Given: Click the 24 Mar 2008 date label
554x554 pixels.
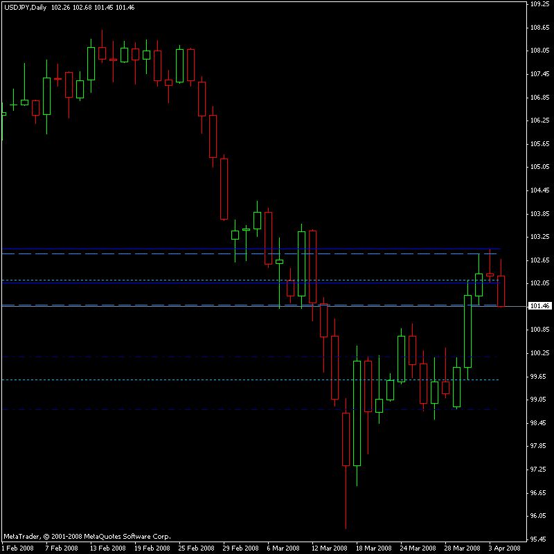Looking at the screenshot, I should (418, 548).
